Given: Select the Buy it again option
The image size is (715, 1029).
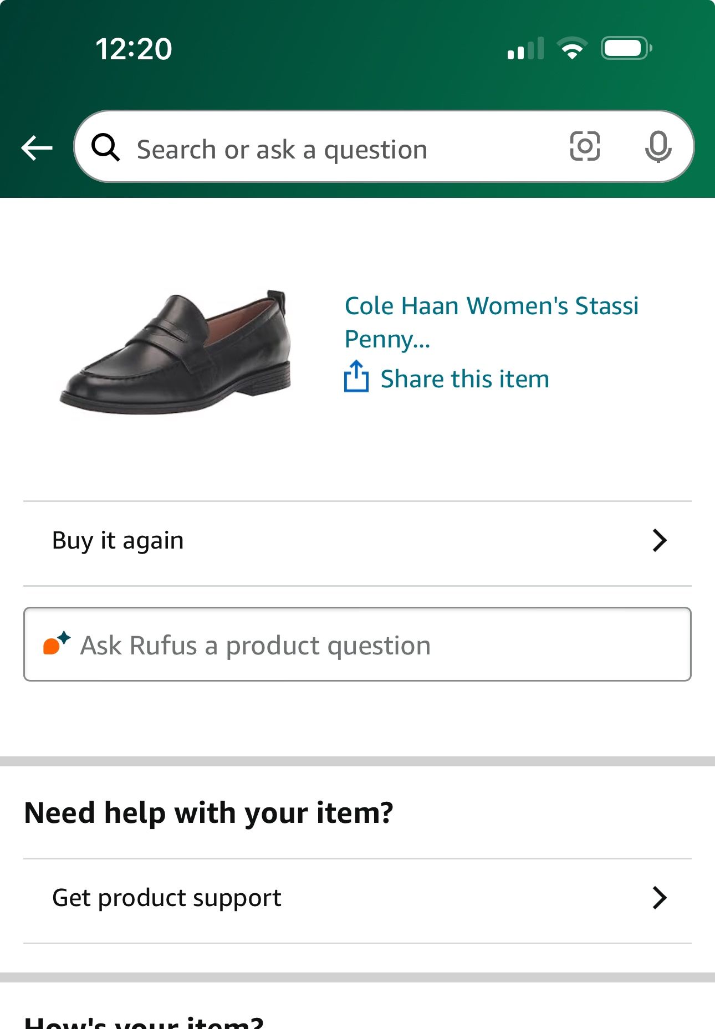Looking at the screenshot, I should point(118,541).
